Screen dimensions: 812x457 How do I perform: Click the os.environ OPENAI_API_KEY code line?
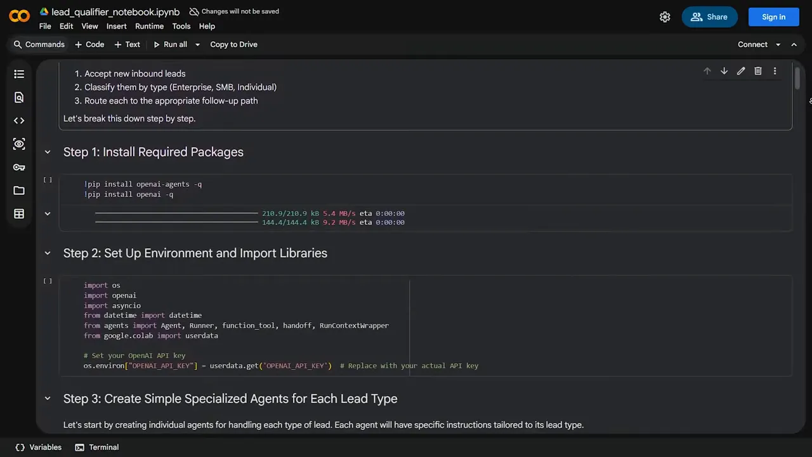pos(281,366)
